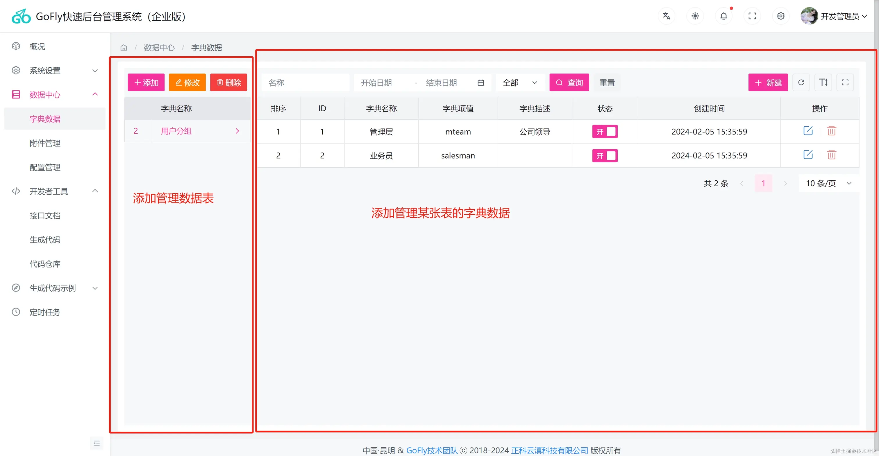Toggle status switch for 管理层 row
The width and height of the screenshot is (879, 456).
605,132
